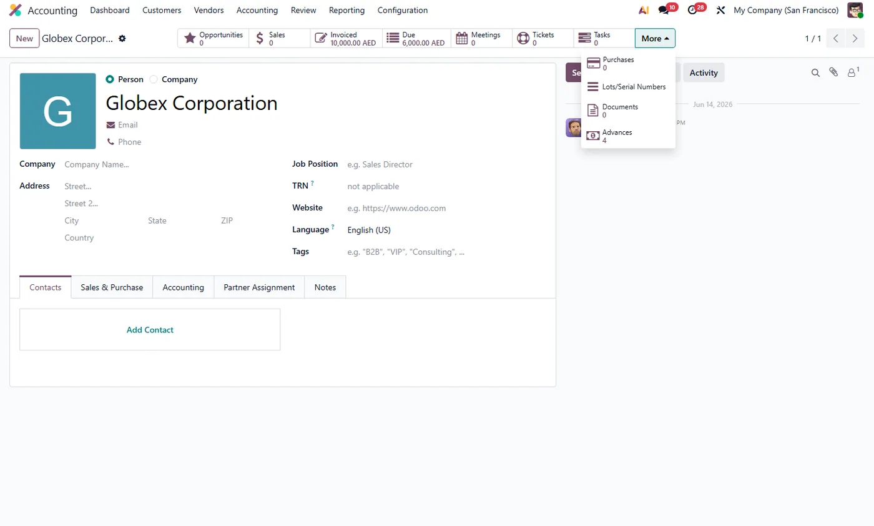Viewport: 874px width, 526px height.
Task: Click the user avatar in top bar
Action: pyautogui.click(x=855, y=11)
